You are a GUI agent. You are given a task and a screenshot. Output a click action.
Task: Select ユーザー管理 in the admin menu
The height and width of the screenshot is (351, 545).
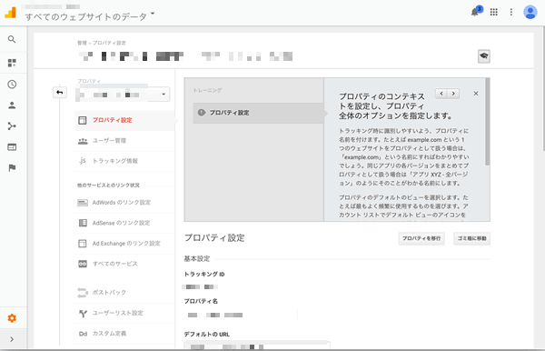point(124,141)
